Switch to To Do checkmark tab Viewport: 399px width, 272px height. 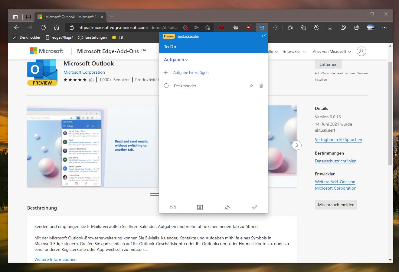254,207
